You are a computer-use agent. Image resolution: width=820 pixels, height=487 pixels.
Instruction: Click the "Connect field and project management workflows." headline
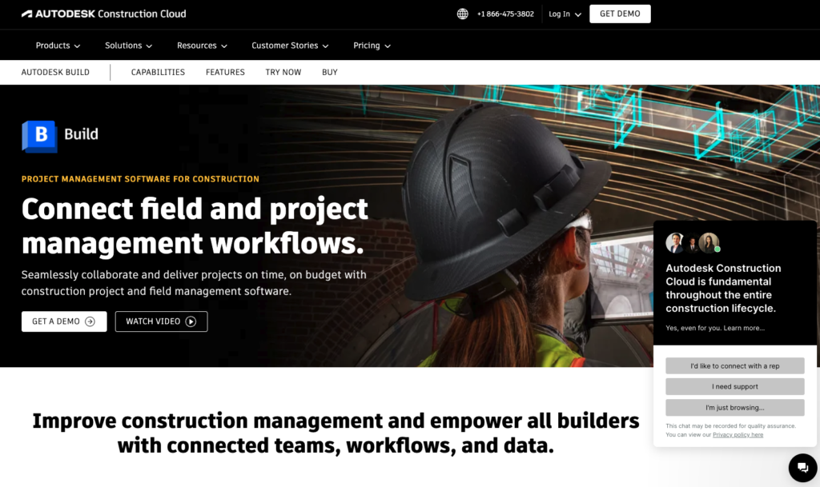point(195,226)
